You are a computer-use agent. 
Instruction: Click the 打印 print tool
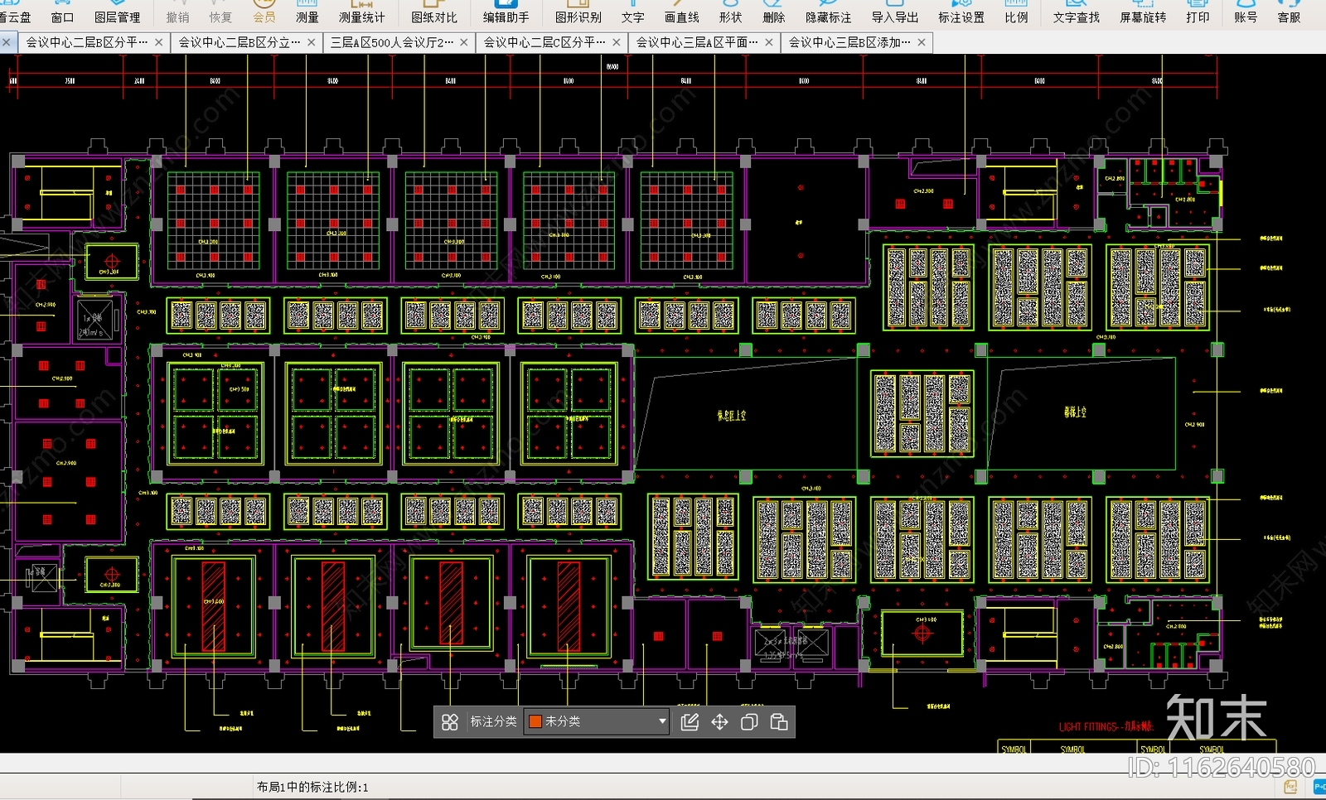(x=1198, y=12)
